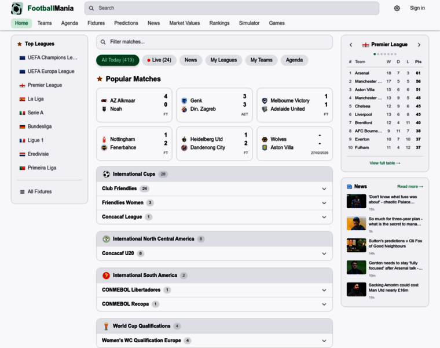The height and width of the screenshot is (348, 440).
Task: Toggle the My Teams filter chip
Action: [x=261, y=60]
